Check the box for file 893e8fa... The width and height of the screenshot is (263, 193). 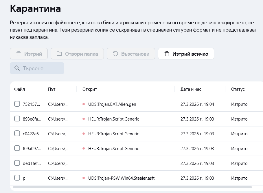(x=17, y=119)
